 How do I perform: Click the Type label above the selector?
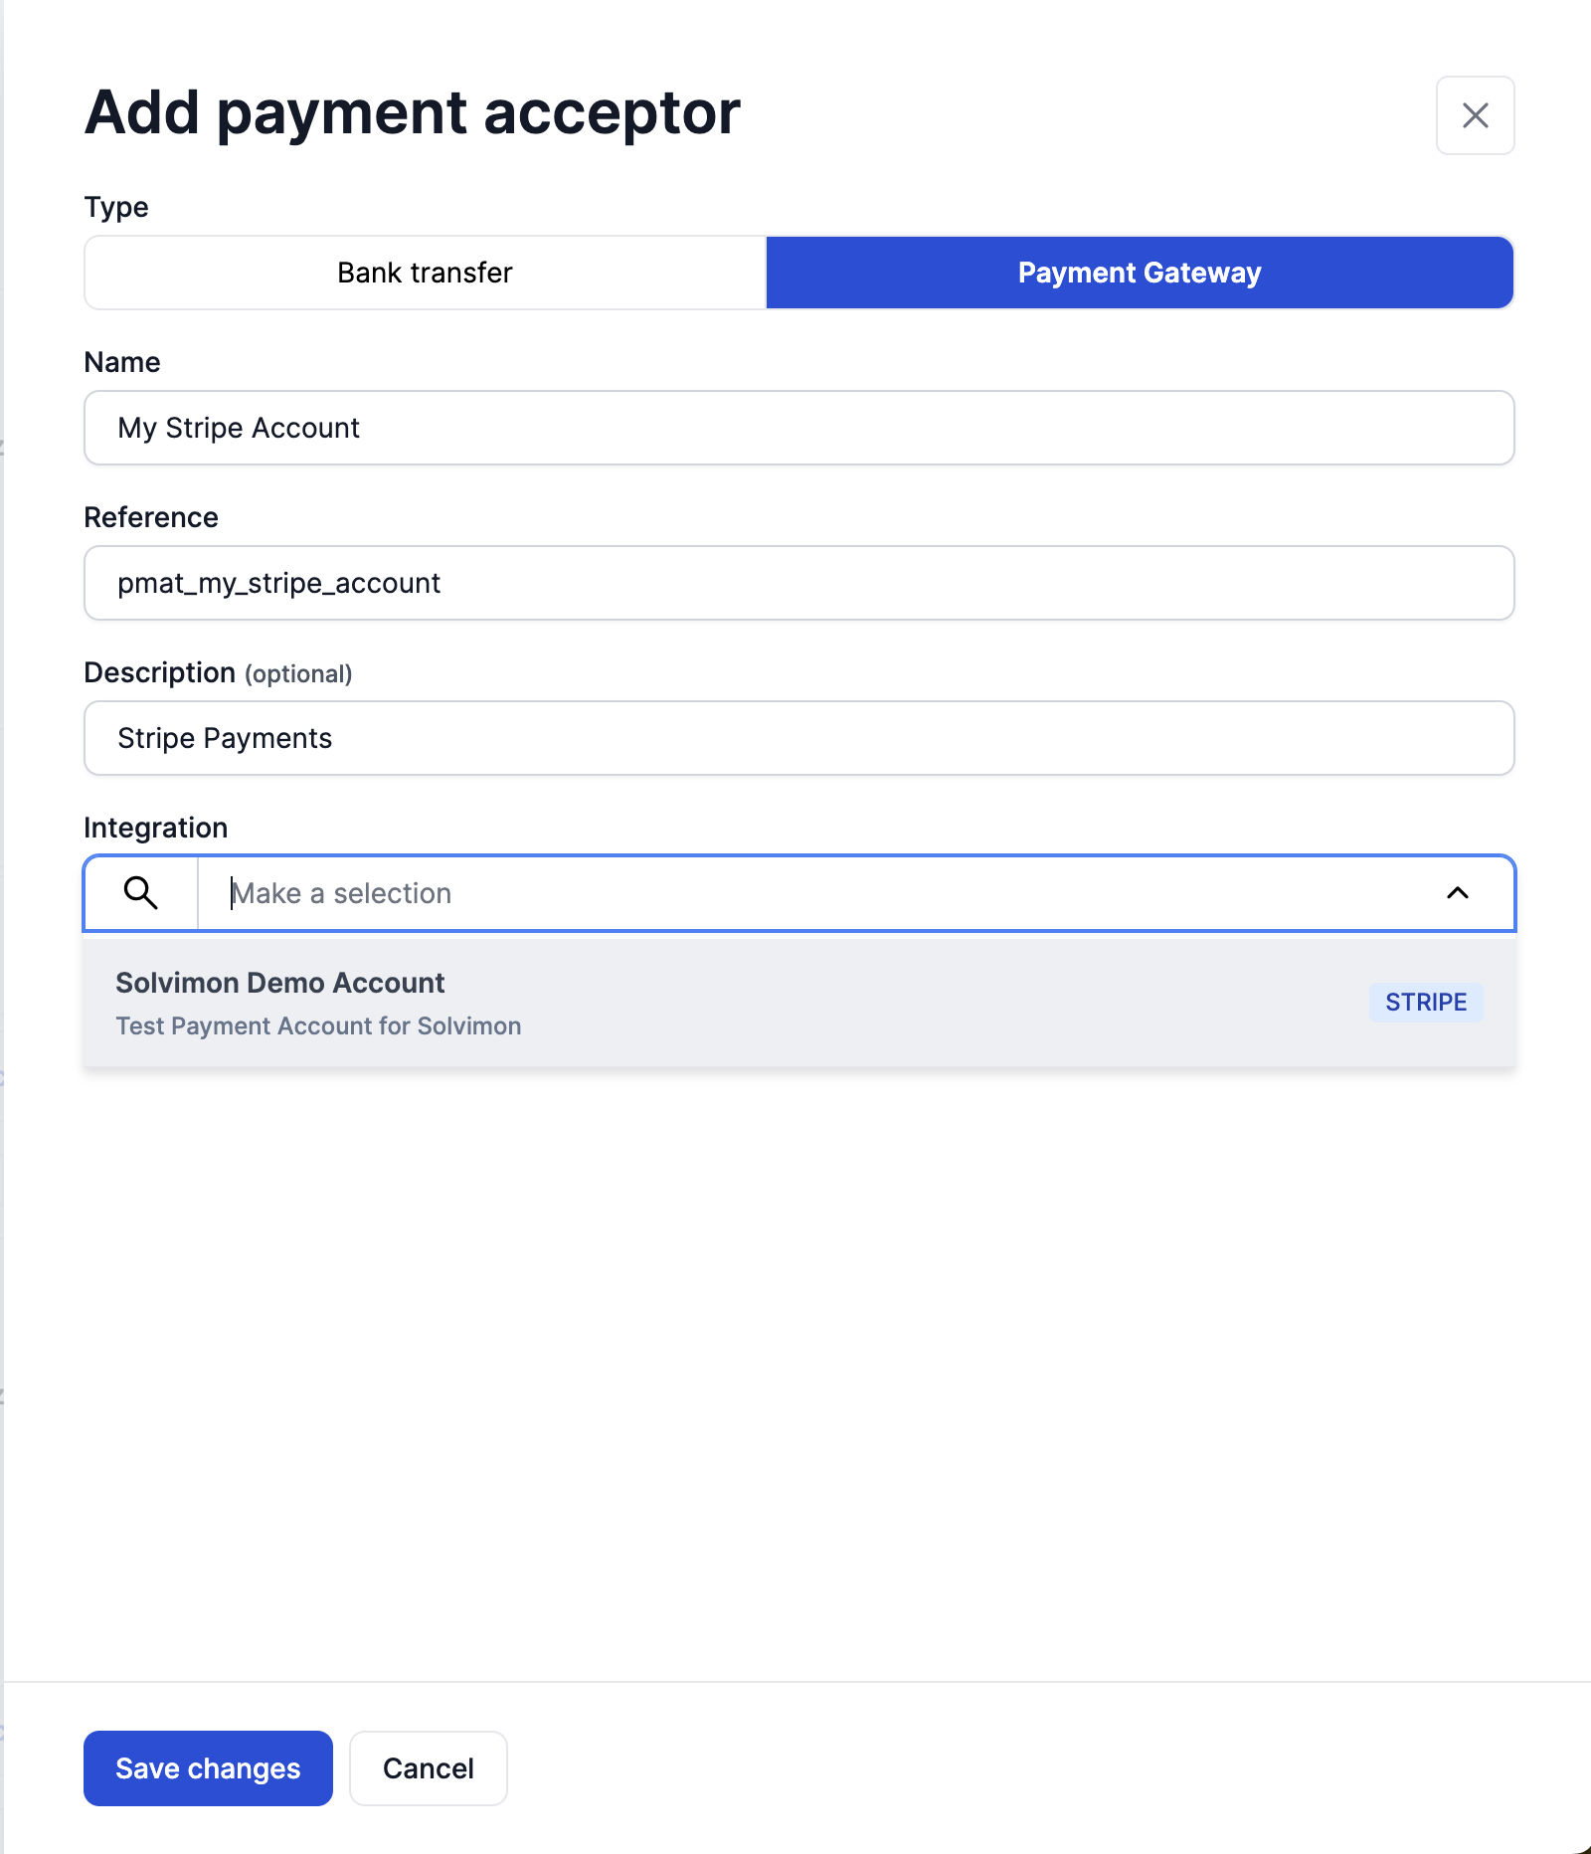coord(116,207)
